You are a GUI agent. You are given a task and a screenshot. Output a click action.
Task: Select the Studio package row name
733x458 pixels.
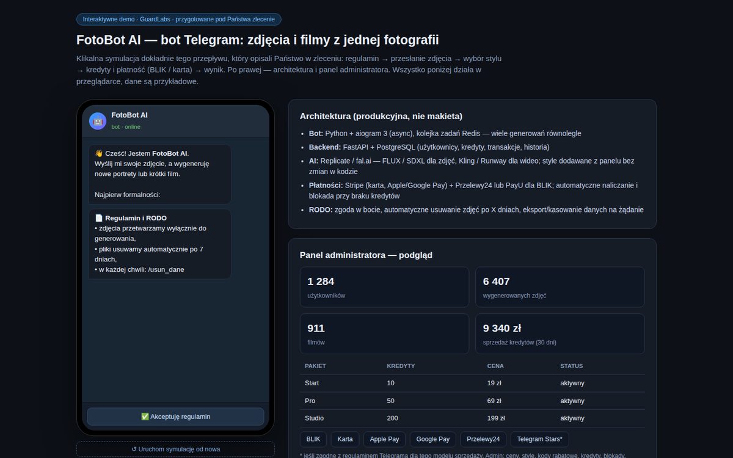315,418
